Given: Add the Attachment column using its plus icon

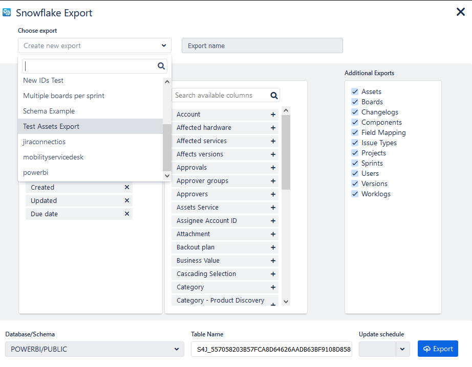Looking at the screenshot, I should [x=273, y=234].
